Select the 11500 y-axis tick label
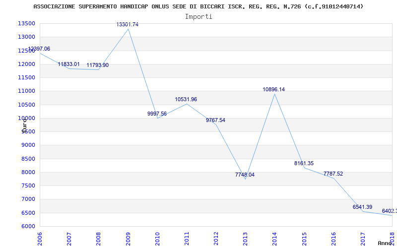 26,77
